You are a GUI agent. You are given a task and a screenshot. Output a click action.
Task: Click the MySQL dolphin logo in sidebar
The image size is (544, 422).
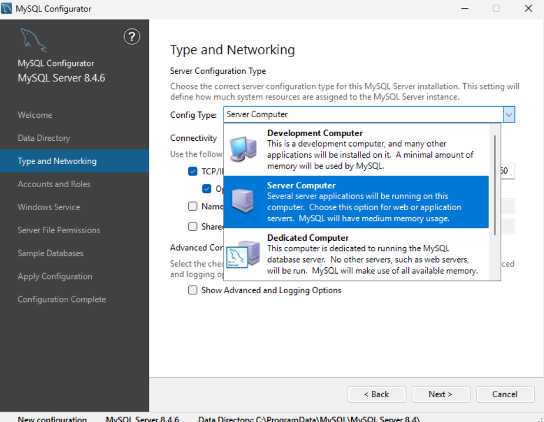coord(33,40)
